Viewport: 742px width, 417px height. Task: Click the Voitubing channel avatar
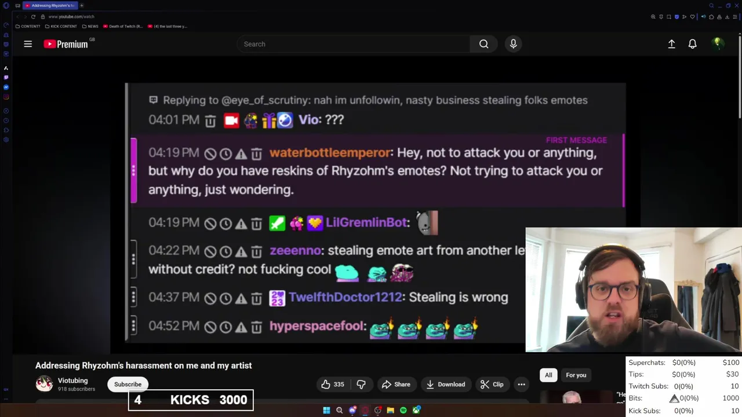point(44,384)
